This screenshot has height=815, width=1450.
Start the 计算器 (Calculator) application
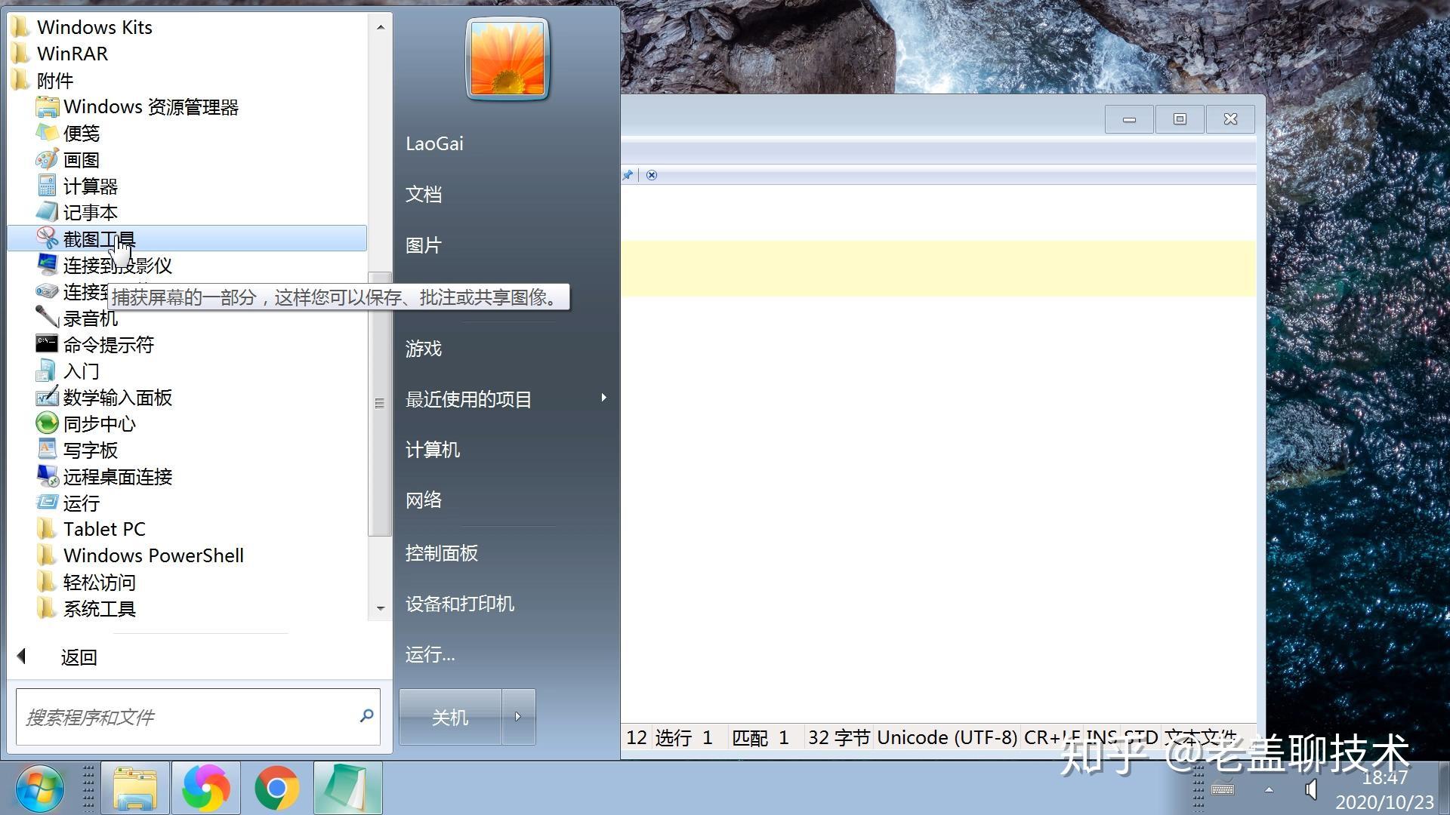pyautogui.click(x=90, y=186)
